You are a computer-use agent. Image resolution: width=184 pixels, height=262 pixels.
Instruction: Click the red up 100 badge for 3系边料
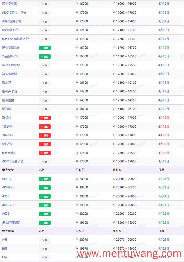(45, 135)
